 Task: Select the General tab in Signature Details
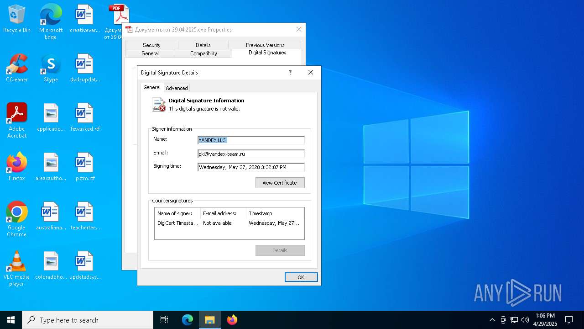tap(152, 87)
